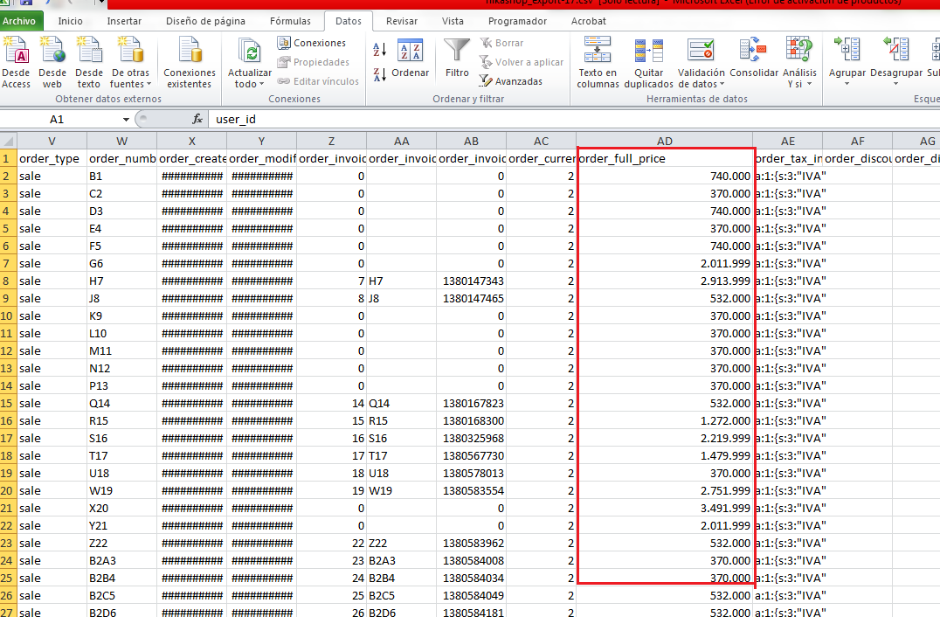Toggle the Filtro funnel
Screen dimensions: 940x617
click(457, 59)
